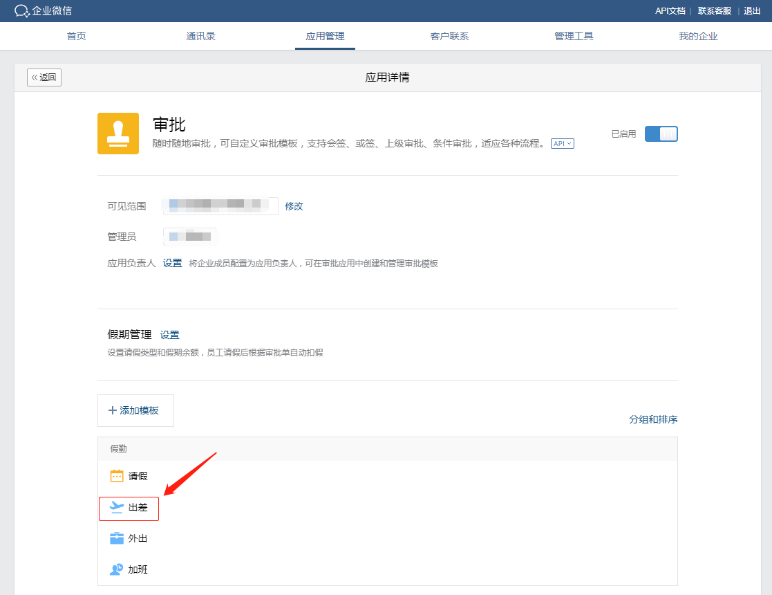Open 设置 link for 假期管理
Viewport: 772px width, 595px height.
pyautogui.click(x=169, y=335)
